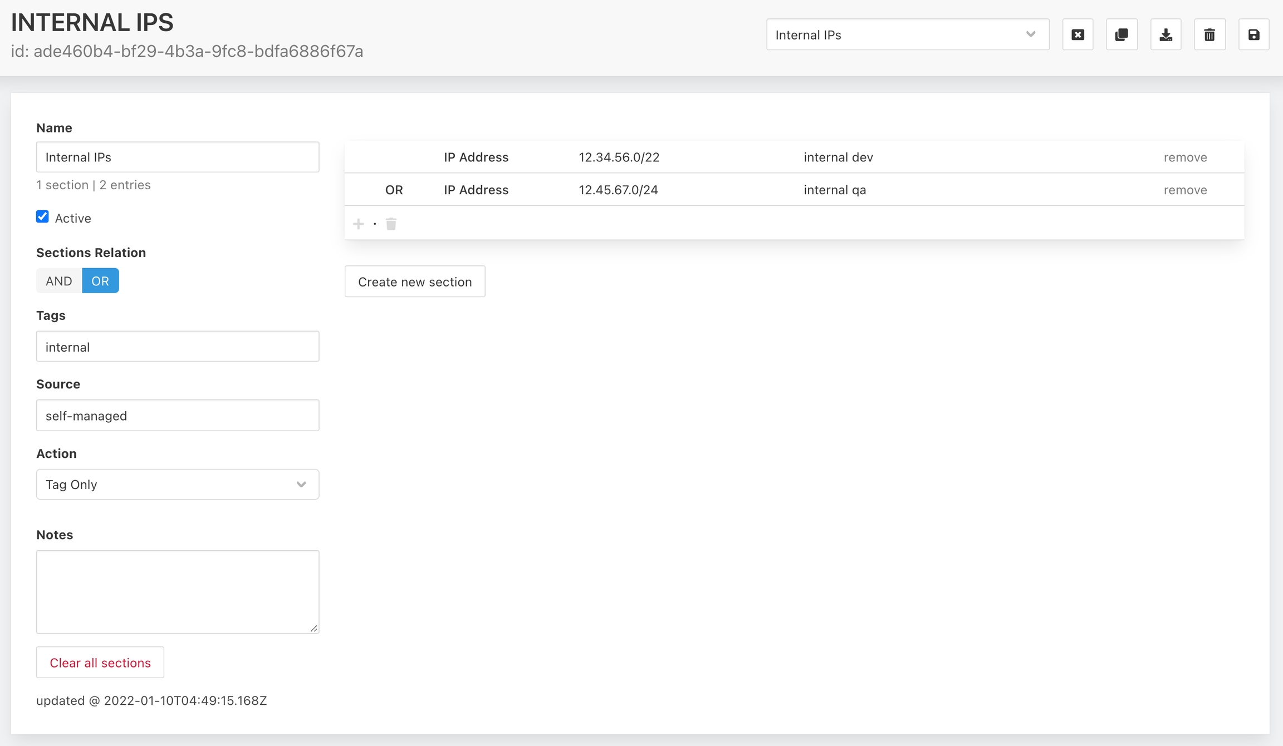Click the Tags input containing internal

(x=178, y=347)
